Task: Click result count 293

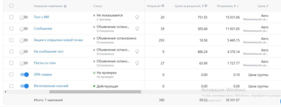Action: pos(161,40)
